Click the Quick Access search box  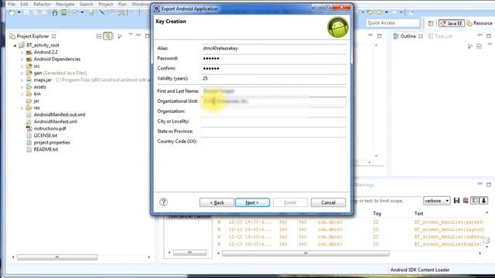point(392,22)
